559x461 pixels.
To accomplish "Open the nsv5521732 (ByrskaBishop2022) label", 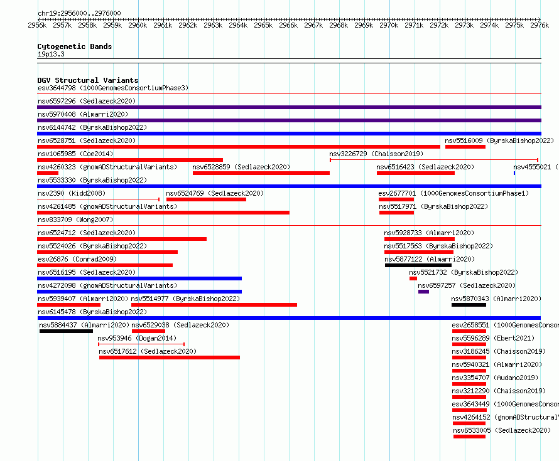I will click(x=464, y=272).
